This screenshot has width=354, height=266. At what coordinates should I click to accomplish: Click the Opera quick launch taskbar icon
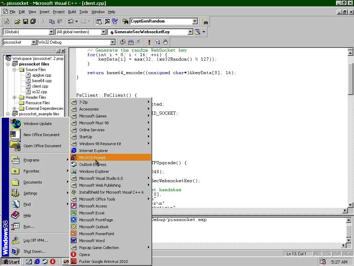pos(53,262)
